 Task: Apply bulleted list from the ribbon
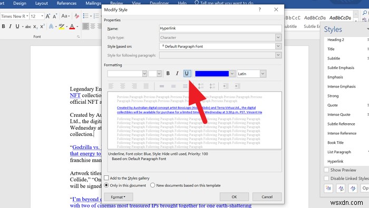tap(85, 16)
